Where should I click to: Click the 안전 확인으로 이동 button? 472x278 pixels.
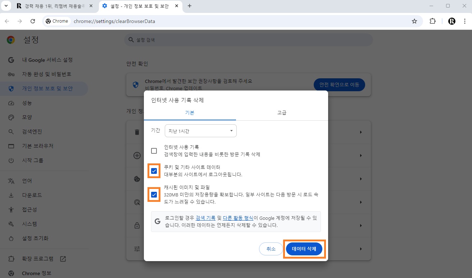(x=339, y=85)
